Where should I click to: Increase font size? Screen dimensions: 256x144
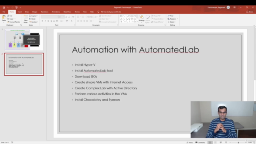(66, 17)
